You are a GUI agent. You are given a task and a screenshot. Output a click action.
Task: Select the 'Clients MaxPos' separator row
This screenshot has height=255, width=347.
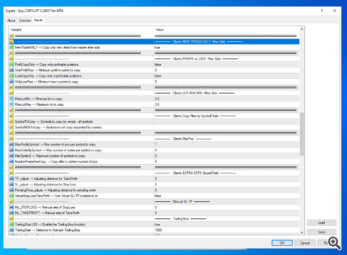coord(154,139)
